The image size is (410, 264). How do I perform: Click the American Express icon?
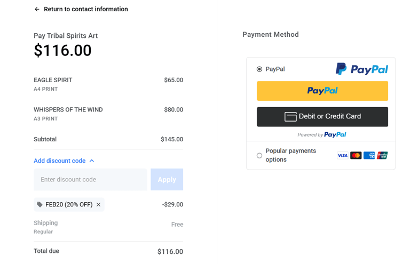(369, 155)
